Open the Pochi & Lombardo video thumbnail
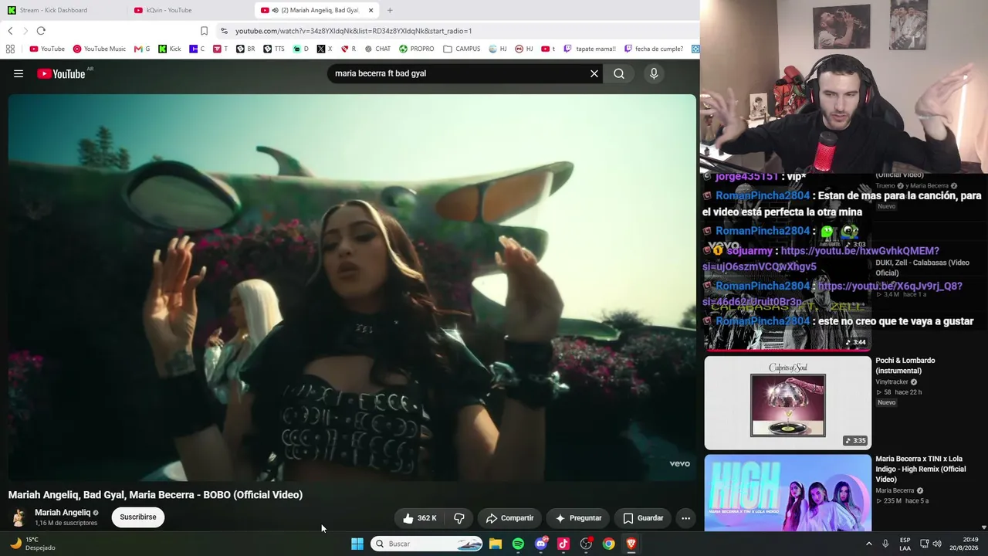The height and width of the screenshot is (556, 988). (787, 402)
